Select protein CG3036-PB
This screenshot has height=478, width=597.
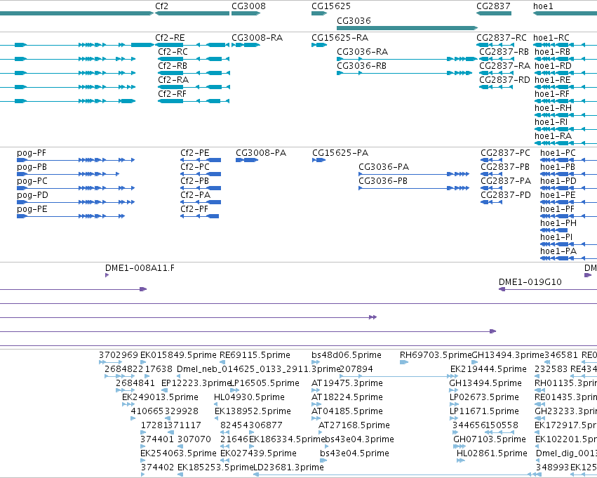pos(382,181)
